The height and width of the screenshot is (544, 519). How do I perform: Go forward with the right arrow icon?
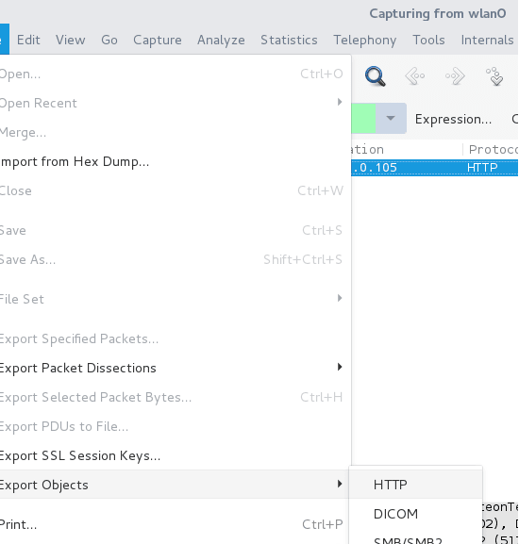455,76
